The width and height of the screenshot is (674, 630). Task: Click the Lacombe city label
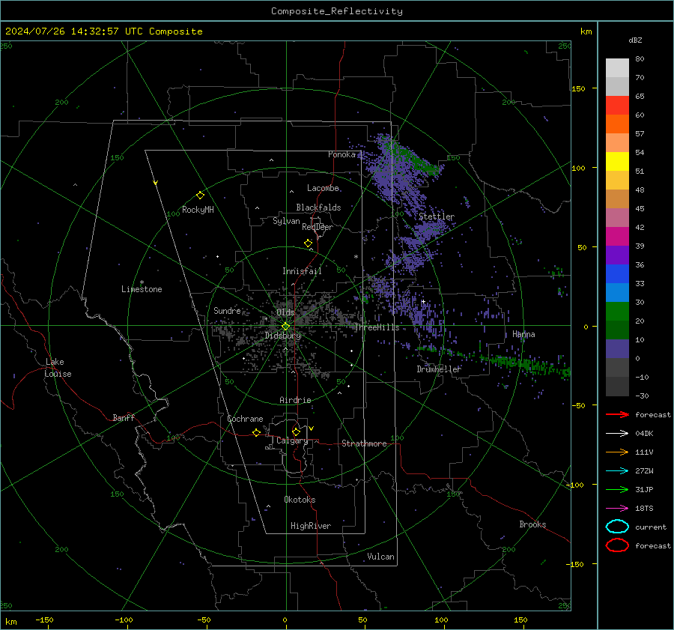(x=323, y=188)
